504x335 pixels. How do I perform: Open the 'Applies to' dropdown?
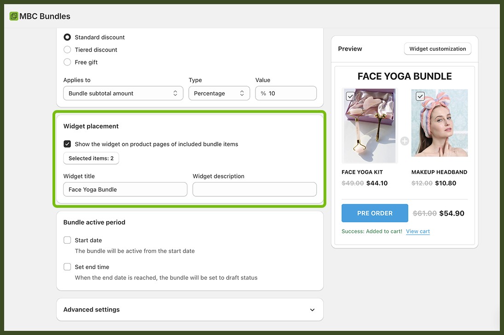click(123, 93)
